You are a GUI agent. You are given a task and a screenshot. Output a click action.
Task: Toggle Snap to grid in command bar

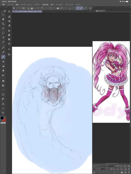[x=85, y=8]
